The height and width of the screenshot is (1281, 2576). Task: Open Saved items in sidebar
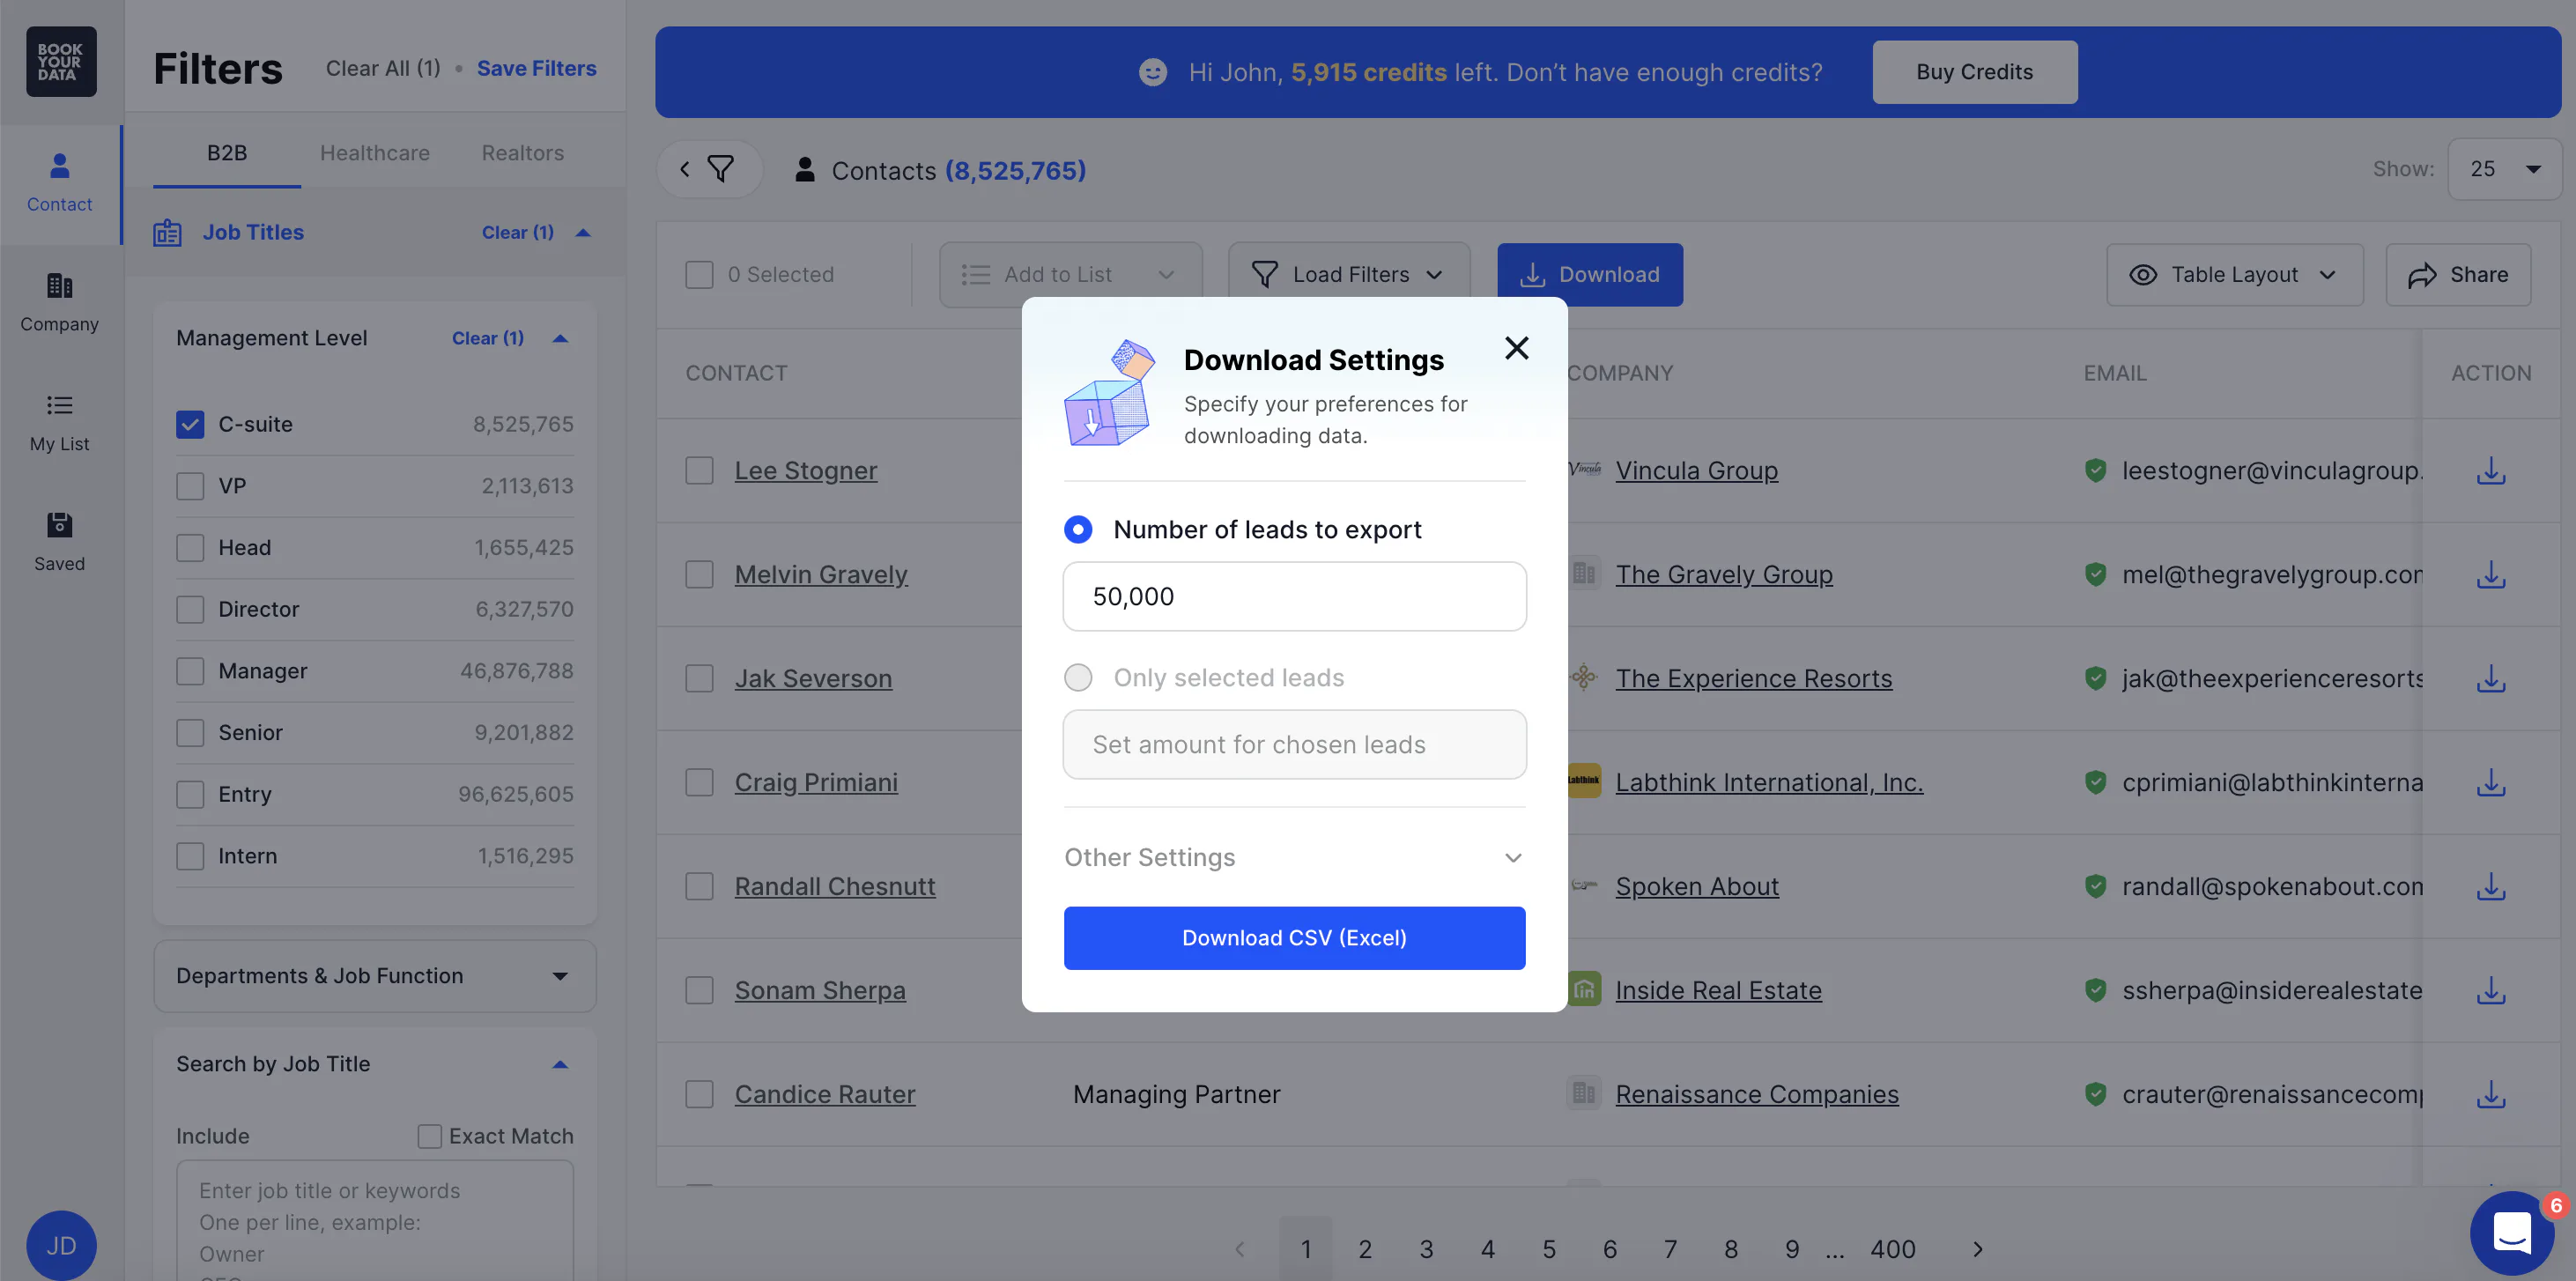(x=60, y=543)
